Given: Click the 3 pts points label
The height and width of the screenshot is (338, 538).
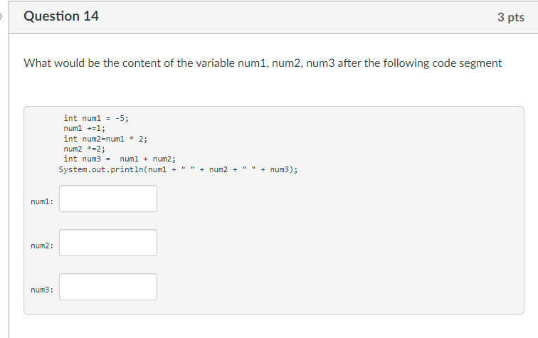Looking at the screenshot, I should (511, 17).
